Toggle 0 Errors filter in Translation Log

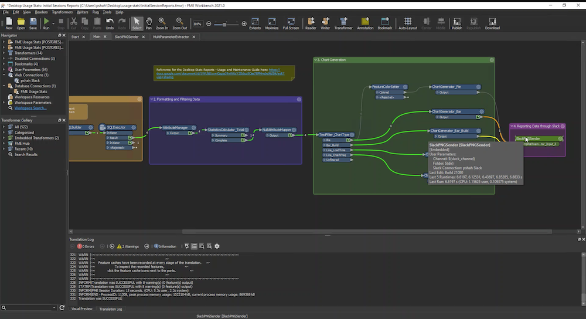point(86,246)
